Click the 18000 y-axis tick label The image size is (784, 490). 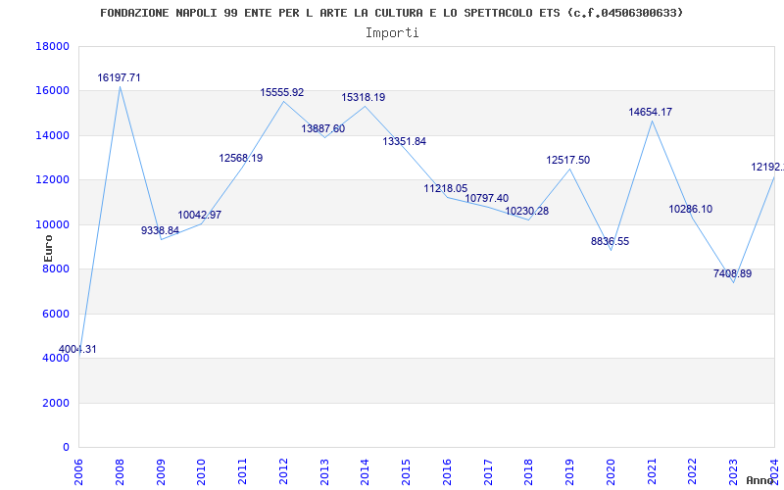pyautogui.click(x=53, y=46)
